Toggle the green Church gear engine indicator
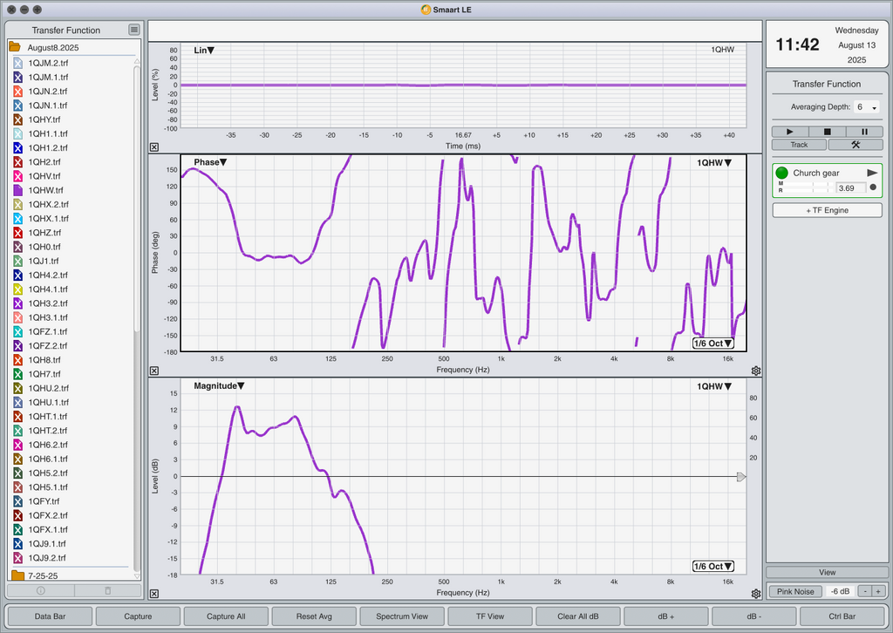The width and height of the screenshot is (893, 633). (x=782, y=173)
